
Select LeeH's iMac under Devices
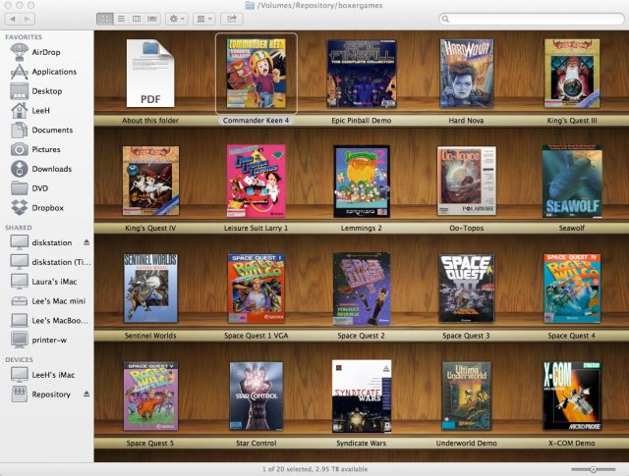pyautogui.click(x=42, y=375)
